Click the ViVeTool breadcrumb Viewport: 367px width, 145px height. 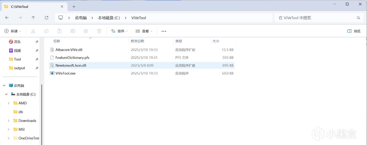(139, 18)
